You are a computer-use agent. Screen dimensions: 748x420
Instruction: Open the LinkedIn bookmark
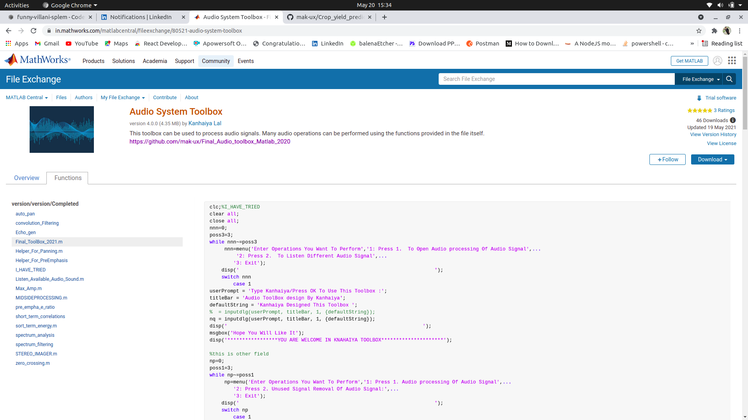(328, 44)
